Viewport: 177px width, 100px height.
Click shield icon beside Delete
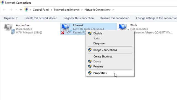coord(90,61)
